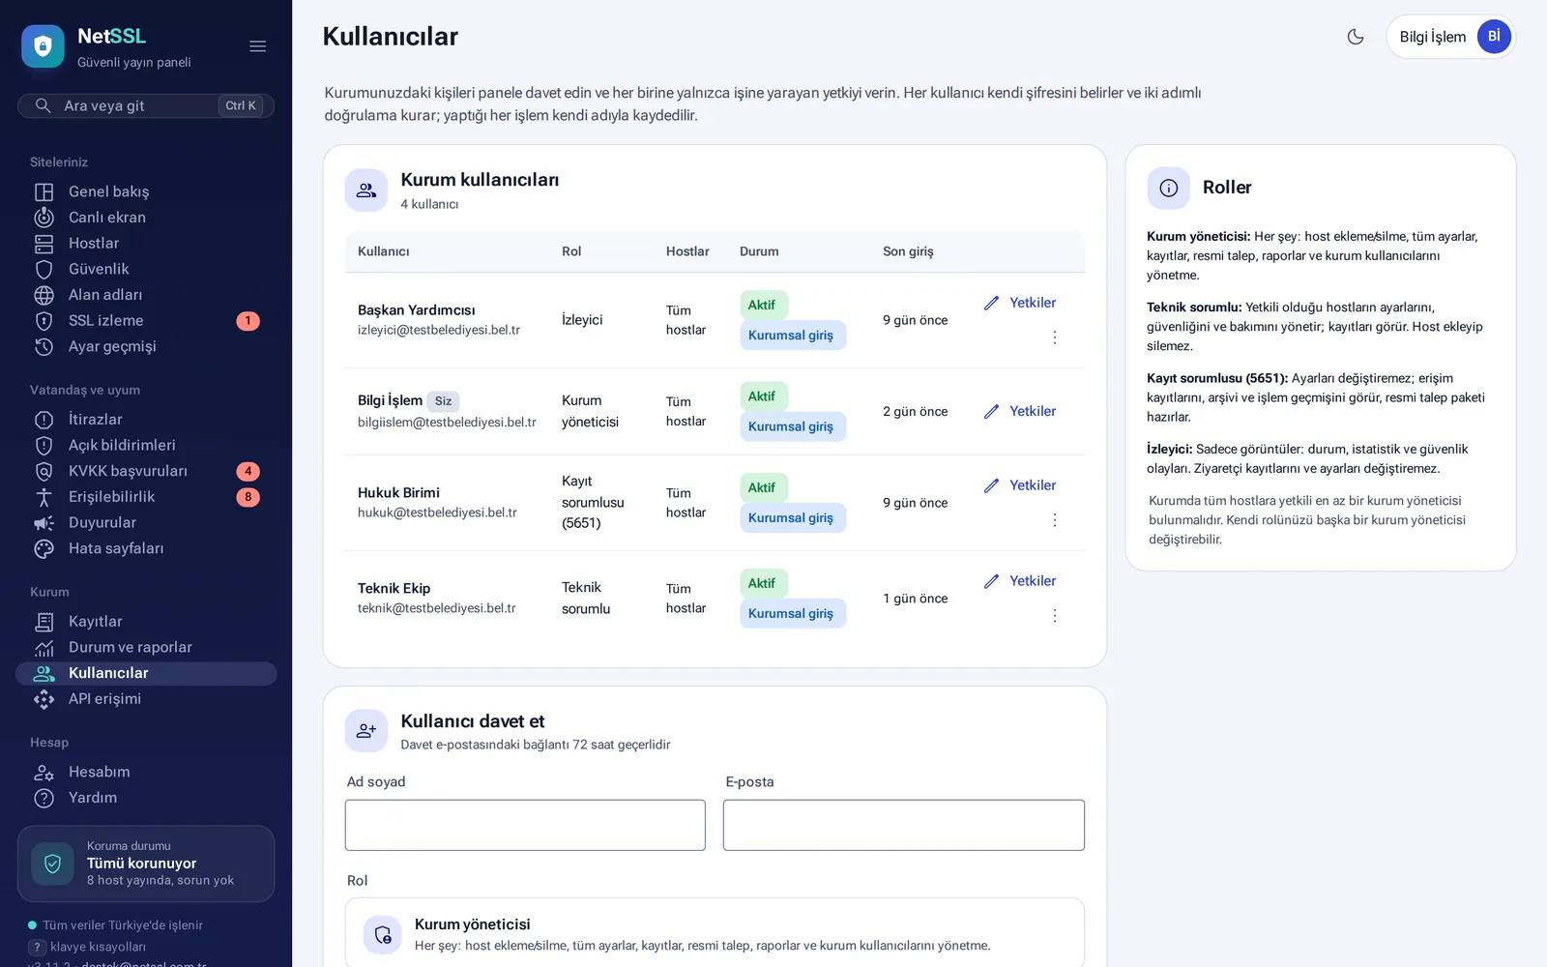Open more options for Hukuk Birimi row
The image size is (1547, 967).
pos(1055,520)
